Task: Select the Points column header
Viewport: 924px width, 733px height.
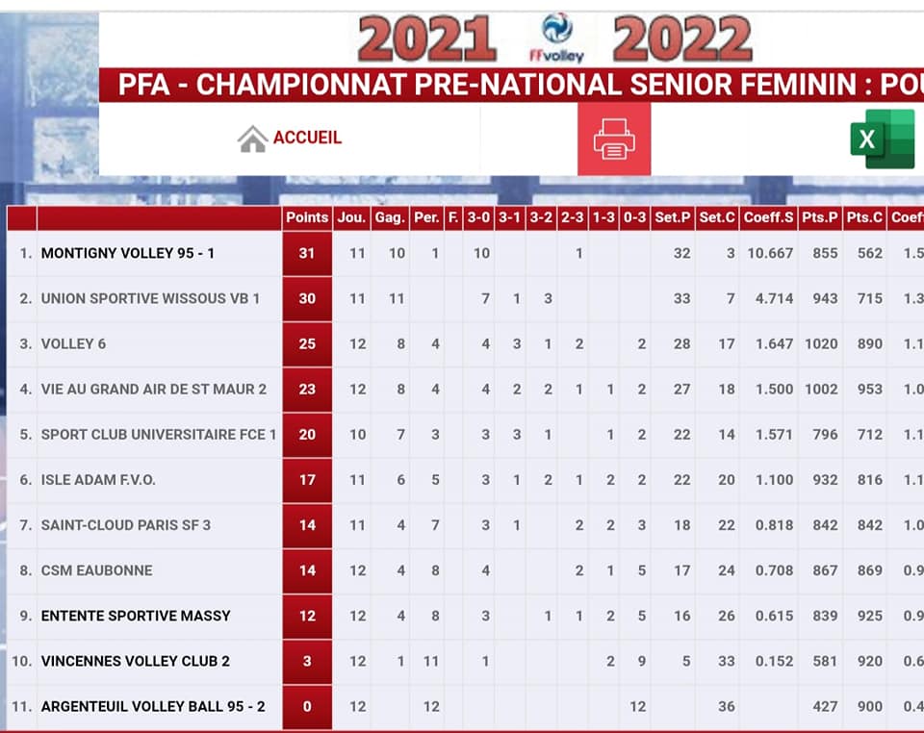Action: tap(307, 217)
